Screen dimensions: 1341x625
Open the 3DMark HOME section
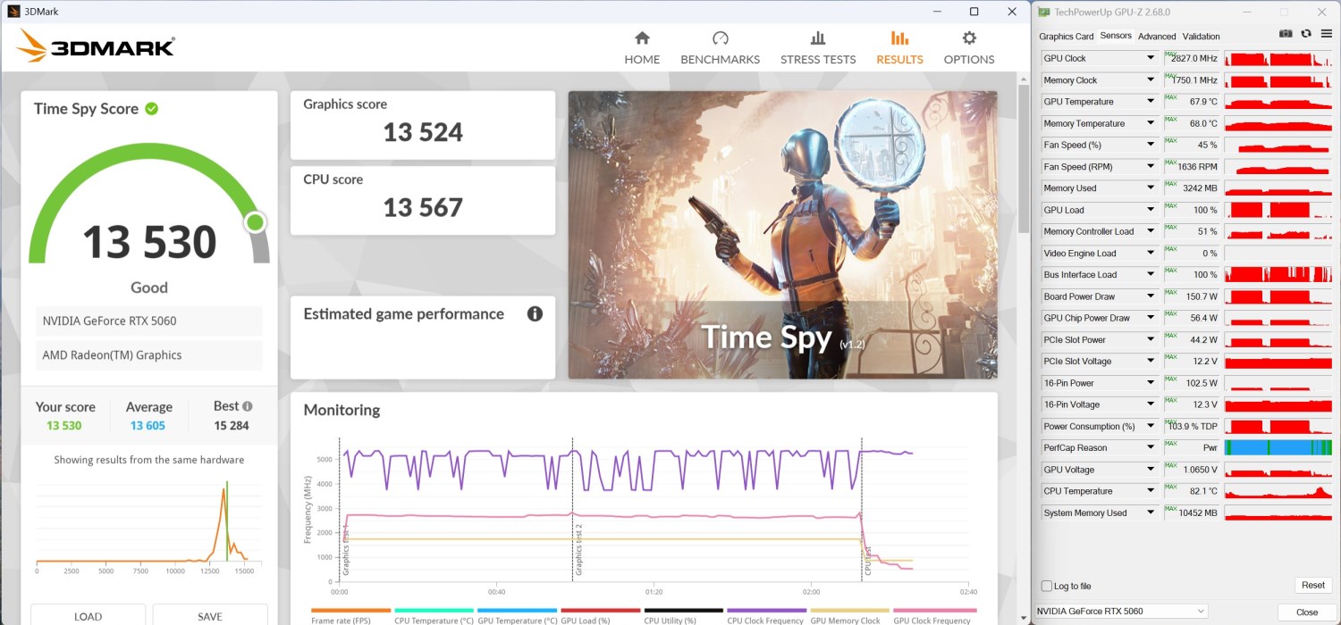[x=642, y=48]
